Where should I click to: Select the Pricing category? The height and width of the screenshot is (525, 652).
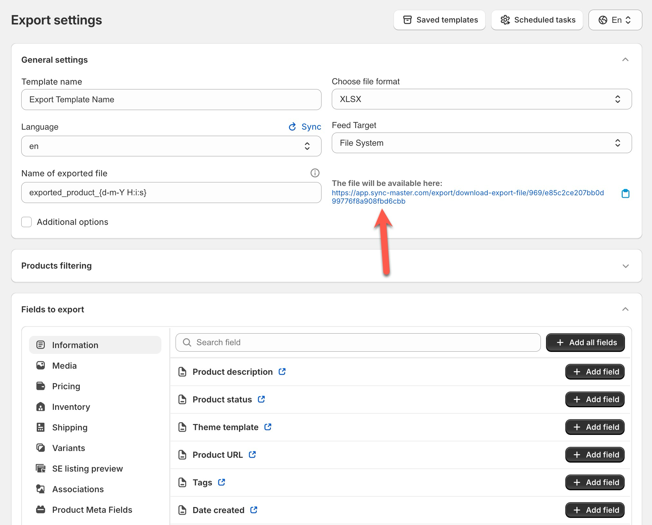click(x=95, y=386)
